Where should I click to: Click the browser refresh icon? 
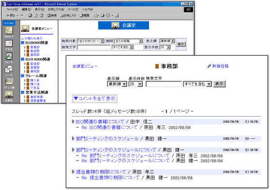pos(36,15)
